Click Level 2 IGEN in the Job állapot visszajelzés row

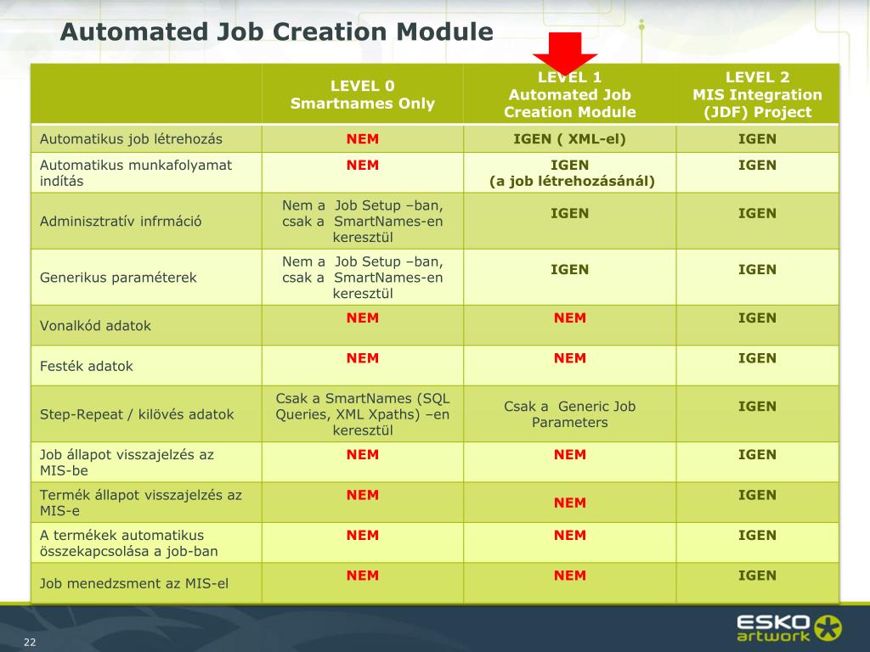coord(757,455)
